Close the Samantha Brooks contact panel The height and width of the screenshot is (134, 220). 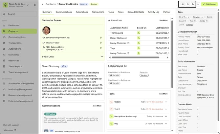pyautogui.click(x=42, y=4)
